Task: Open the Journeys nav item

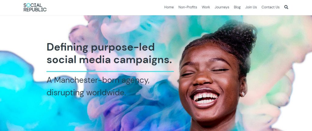Action: point(222,7)
